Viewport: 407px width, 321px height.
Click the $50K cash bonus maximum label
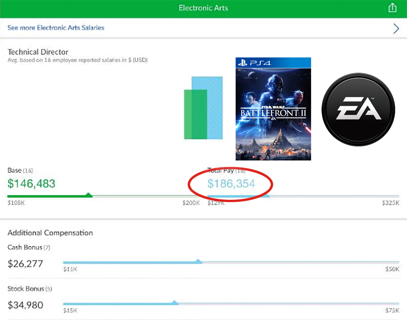click(392, 269)
